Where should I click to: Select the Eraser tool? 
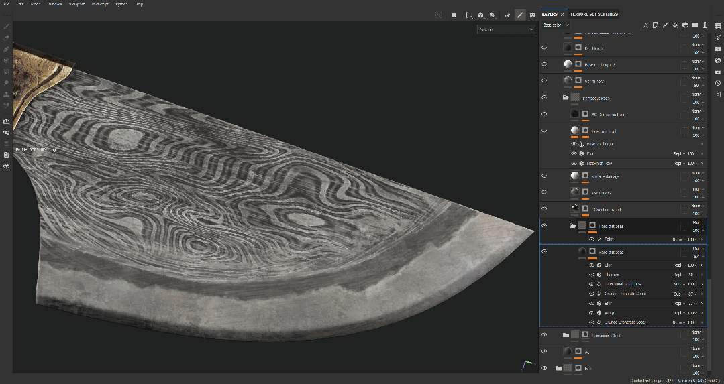[7, 38]
